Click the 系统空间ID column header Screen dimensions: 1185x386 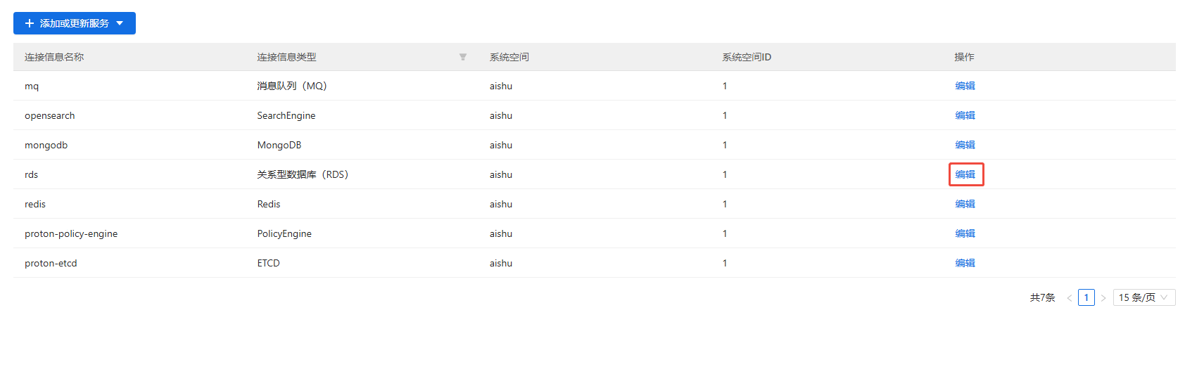click(x=747, y=57)
